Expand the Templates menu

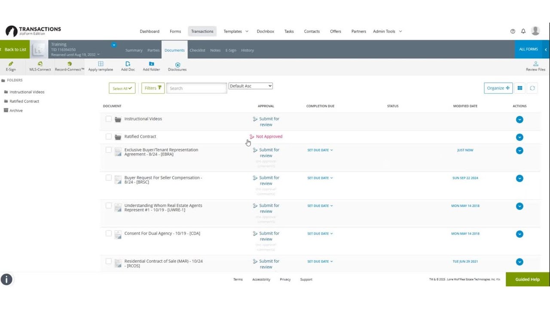(x=236, y=31)
